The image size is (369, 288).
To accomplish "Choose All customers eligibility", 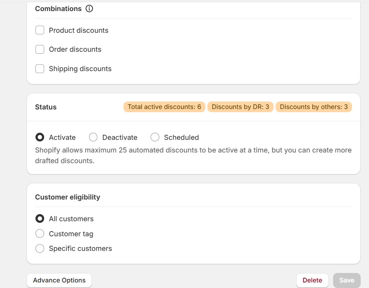I will (40, 218).
